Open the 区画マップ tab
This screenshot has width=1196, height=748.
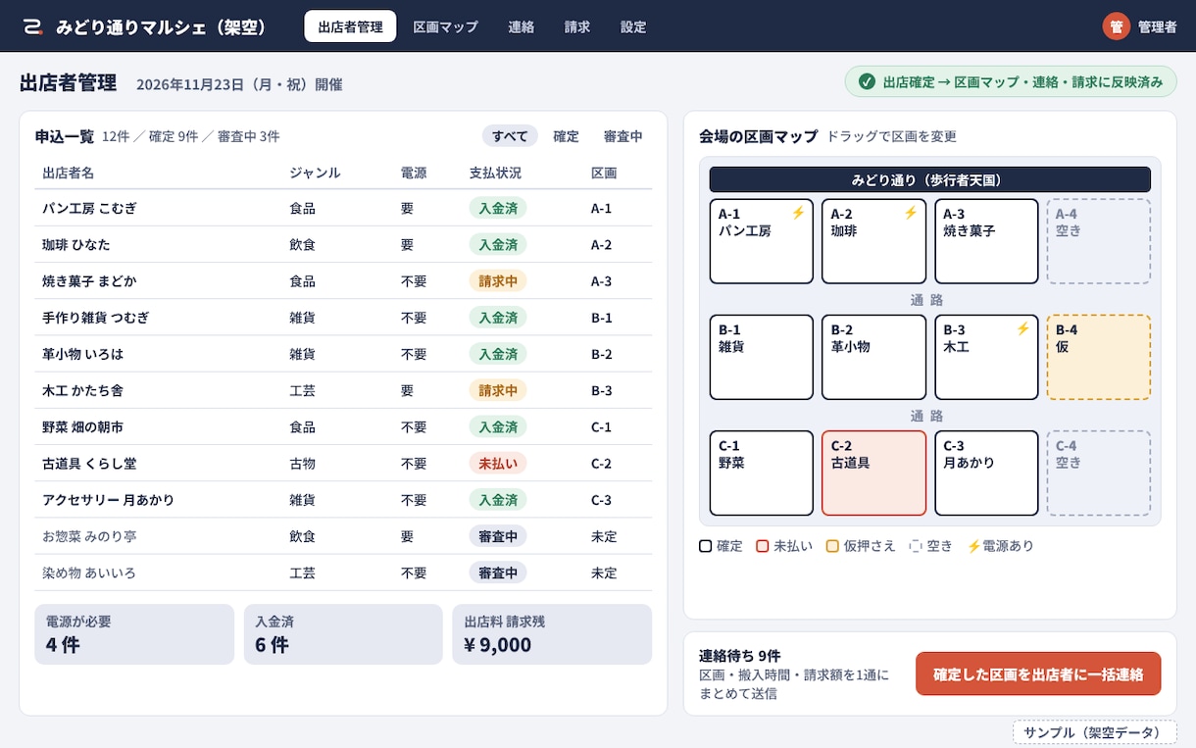(445, 26)
